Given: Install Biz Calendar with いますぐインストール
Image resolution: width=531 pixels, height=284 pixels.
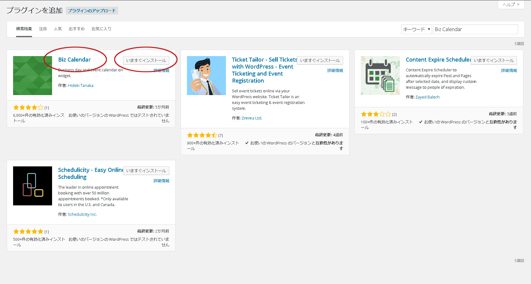Looking at the screenshot, I should (146, 60).
